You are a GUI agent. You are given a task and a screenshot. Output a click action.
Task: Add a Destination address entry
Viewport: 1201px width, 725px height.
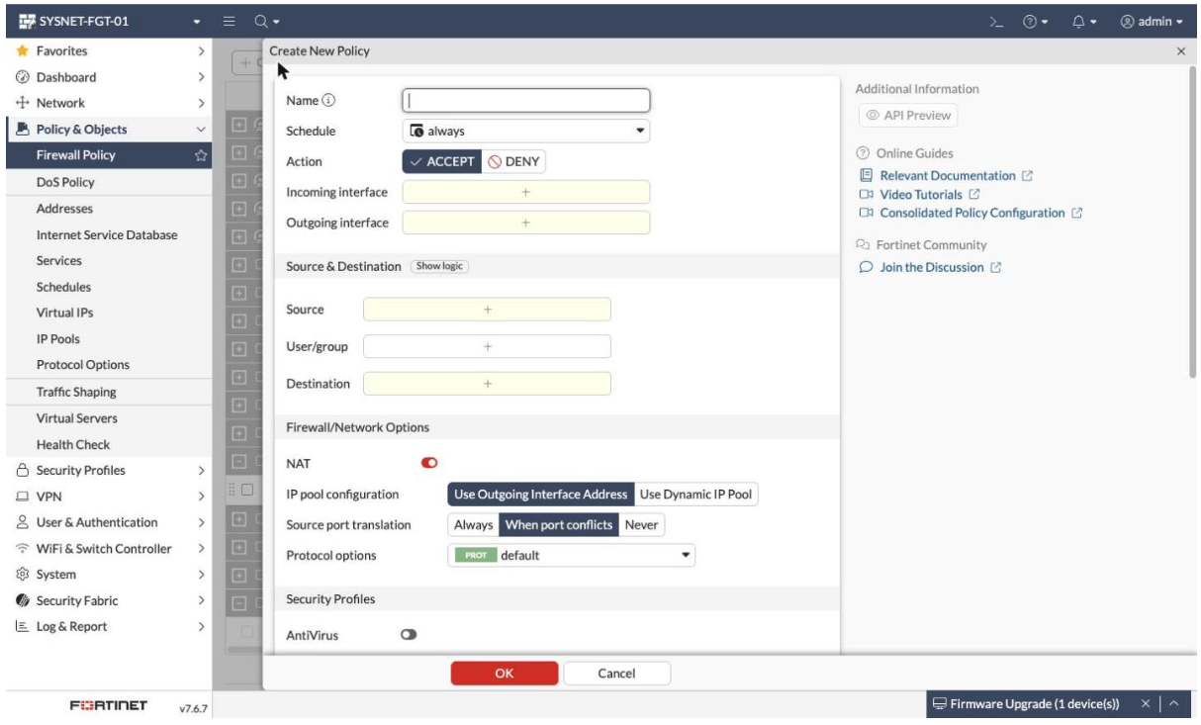488,383
